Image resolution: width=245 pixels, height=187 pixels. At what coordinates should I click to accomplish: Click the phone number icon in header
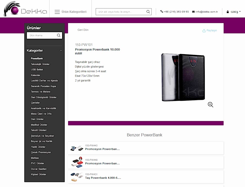click(x=162, y=12)
